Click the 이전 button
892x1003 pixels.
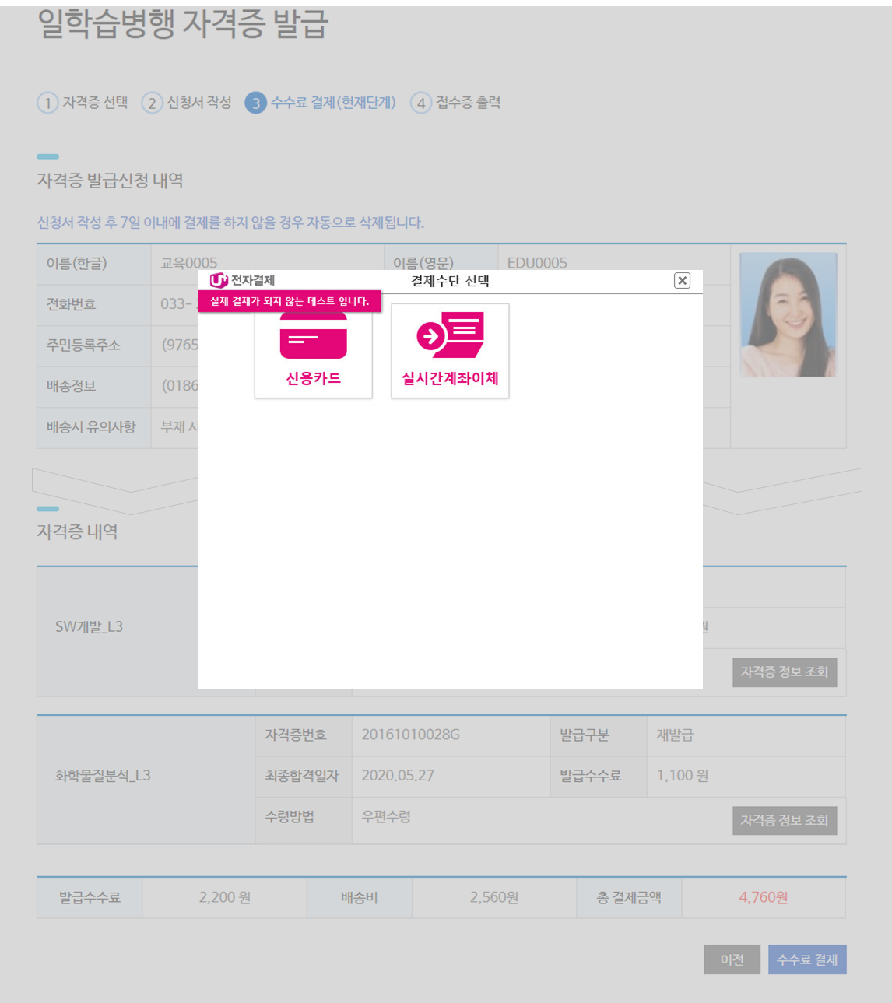[x=732, y=959]
